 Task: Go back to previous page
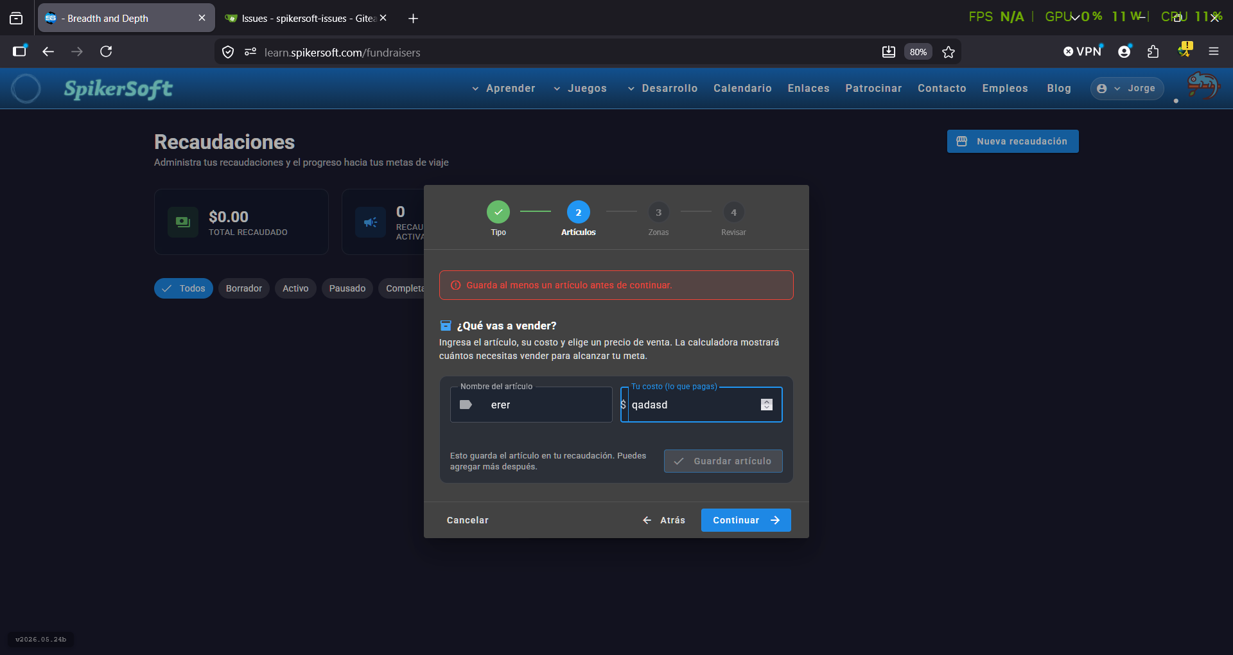click(x=48, y=51)
